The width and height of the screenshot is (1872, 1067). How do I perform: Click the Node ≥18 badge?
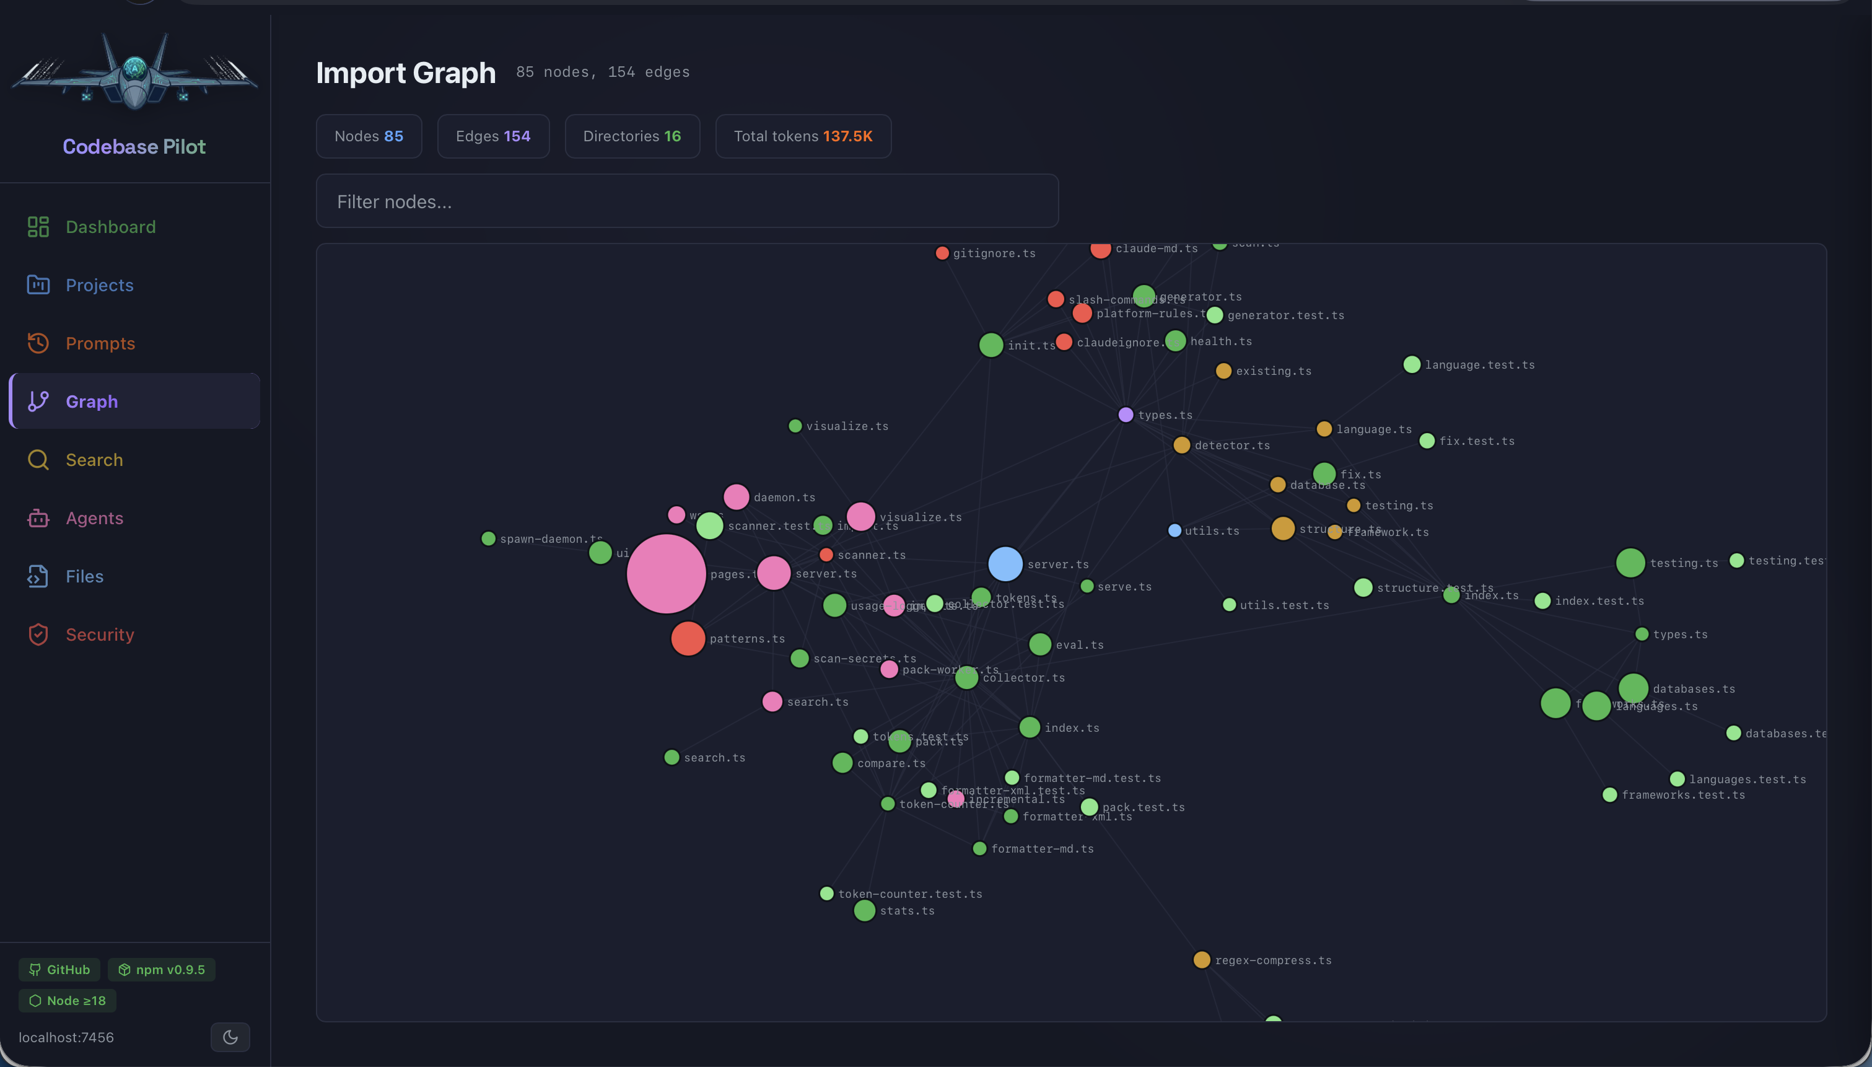click(x=67, y=1000)
